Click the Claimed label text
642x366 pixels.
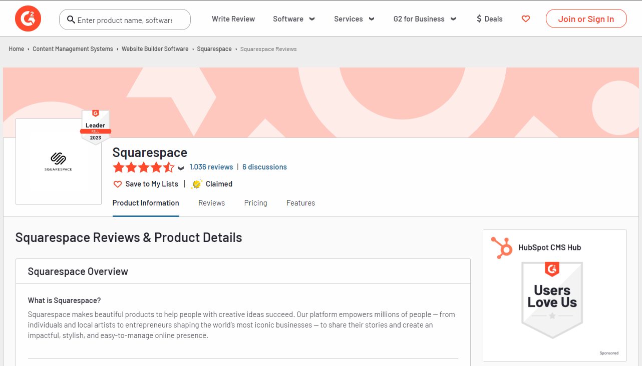point(219,184)
